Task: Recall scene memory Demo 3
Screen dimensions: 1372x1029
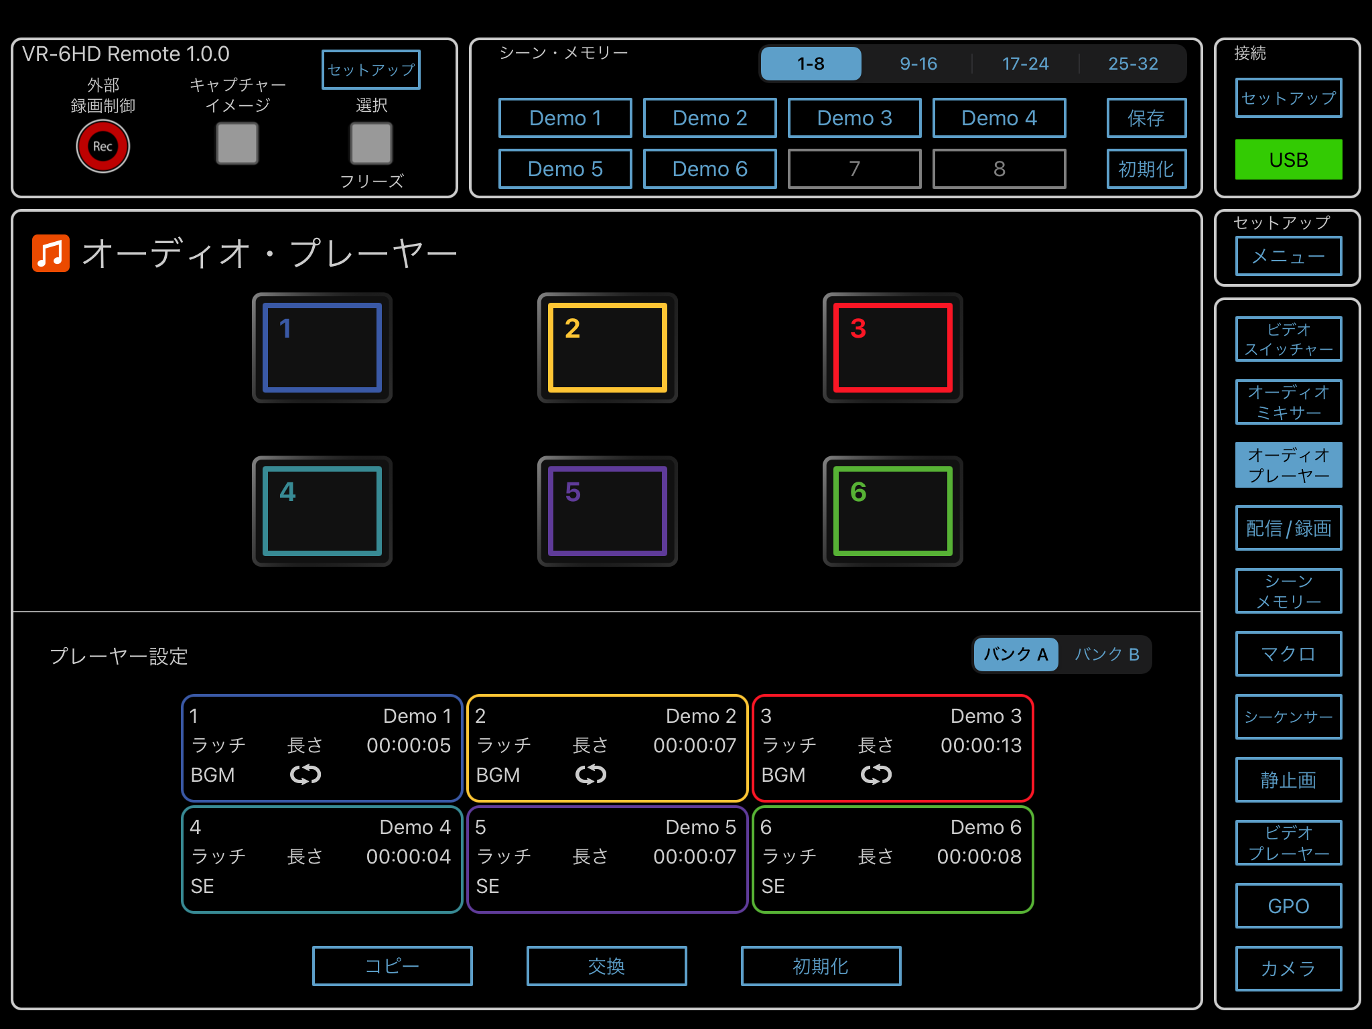Action: pyautogui.click(x=855, y=118)
